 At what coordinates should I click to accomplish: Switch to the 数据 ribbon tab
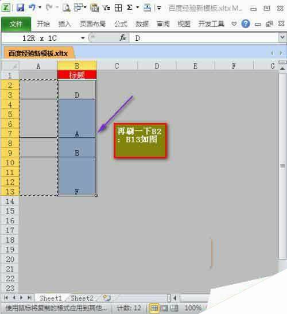(x=142, y=24)
